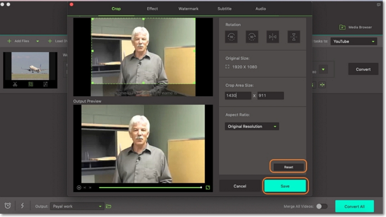Switch to the Watermark tab
The height and width of the screenshot is (217, 386).
pos(188,9)
